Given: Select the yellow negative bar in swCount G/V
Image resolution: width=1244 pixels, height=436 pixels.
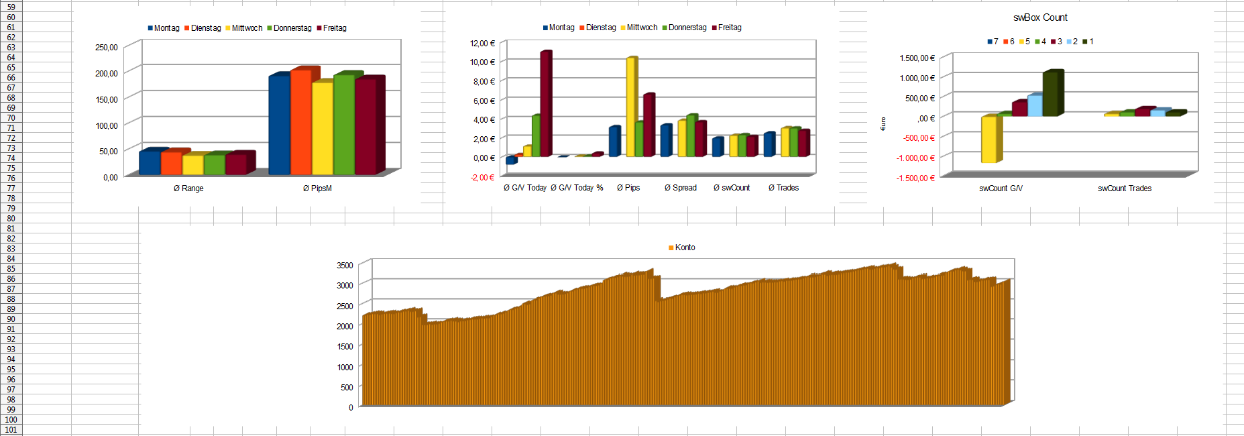Looking at the screenshot, I should pyautogui.click(x=988, y=140).
